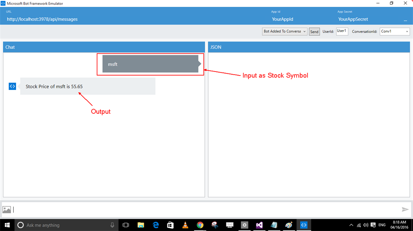Click the bot URL field
The image size is (413, 231).
[x=42, y=19]
